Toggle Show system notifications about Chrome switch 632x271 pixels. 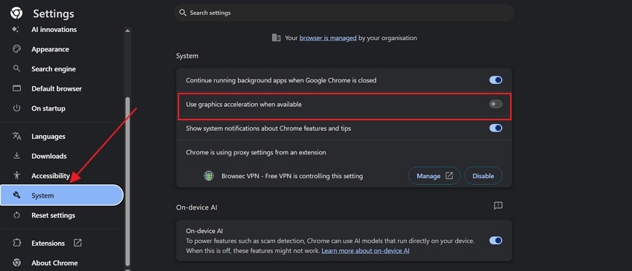(x=496, y=128)
